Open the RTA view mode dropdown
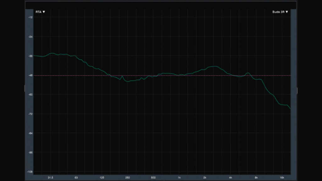The image size is (322, 181). (40, 12)
